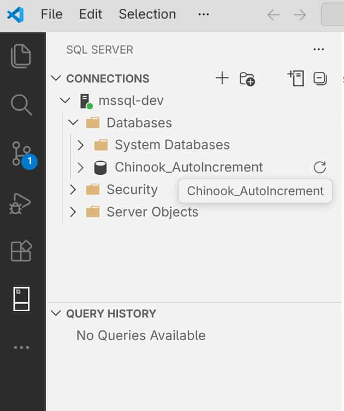Open the Selection menu
344x411 pixels.
tap(147, 14)
